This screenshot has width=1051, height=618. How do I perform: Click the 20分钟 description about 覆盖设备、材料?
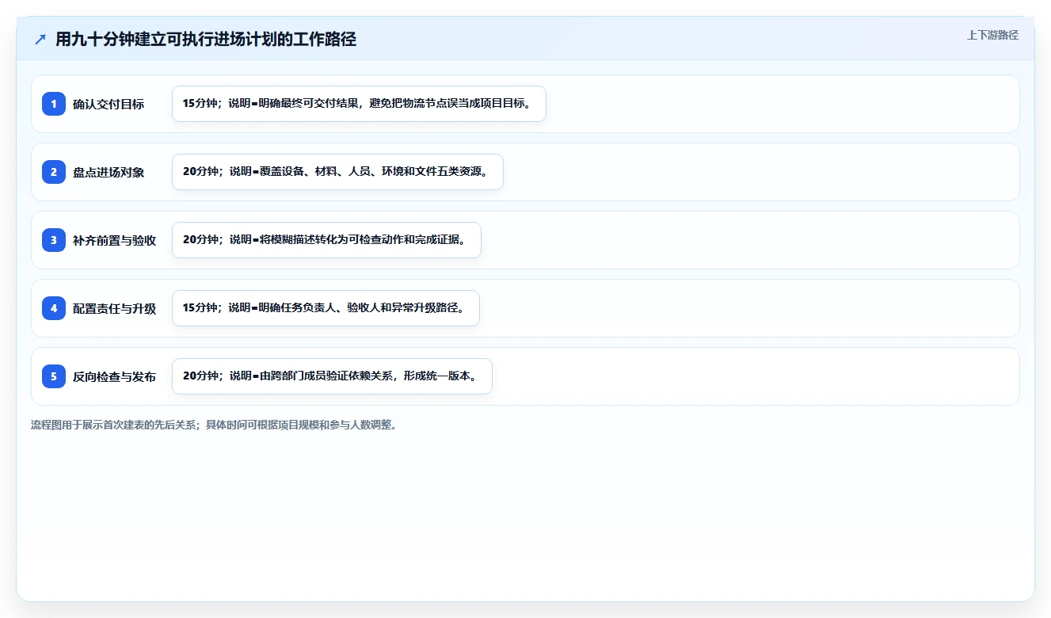tap(337, 172)
